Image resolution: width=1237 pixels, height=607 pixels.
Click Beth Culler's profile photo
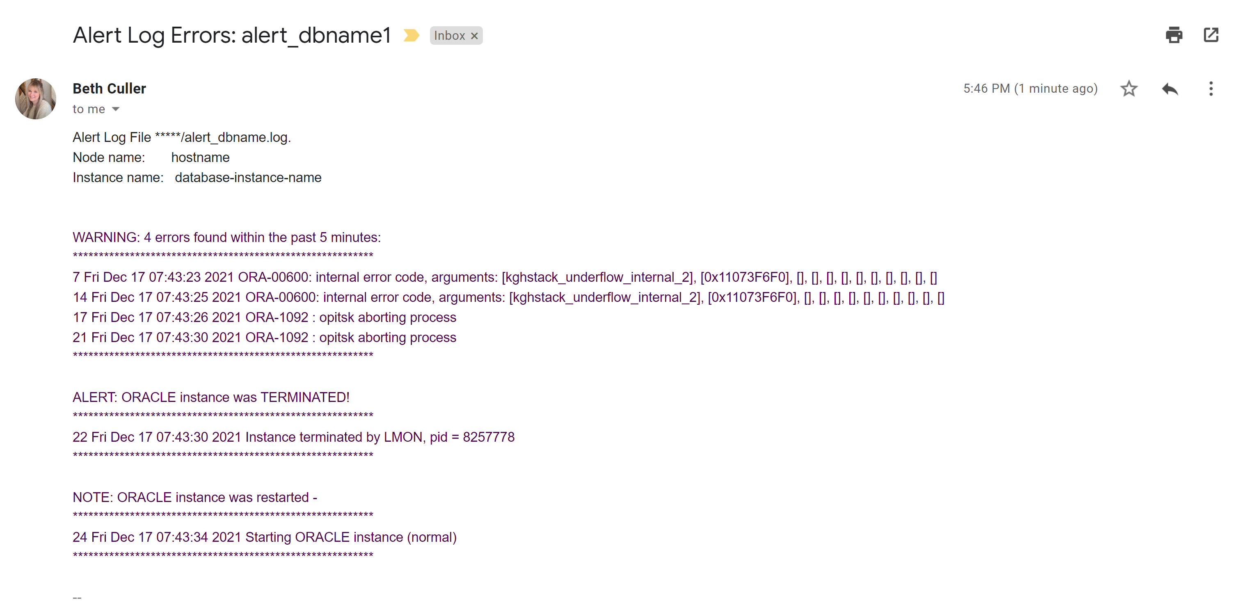click(x=36, y=99)
